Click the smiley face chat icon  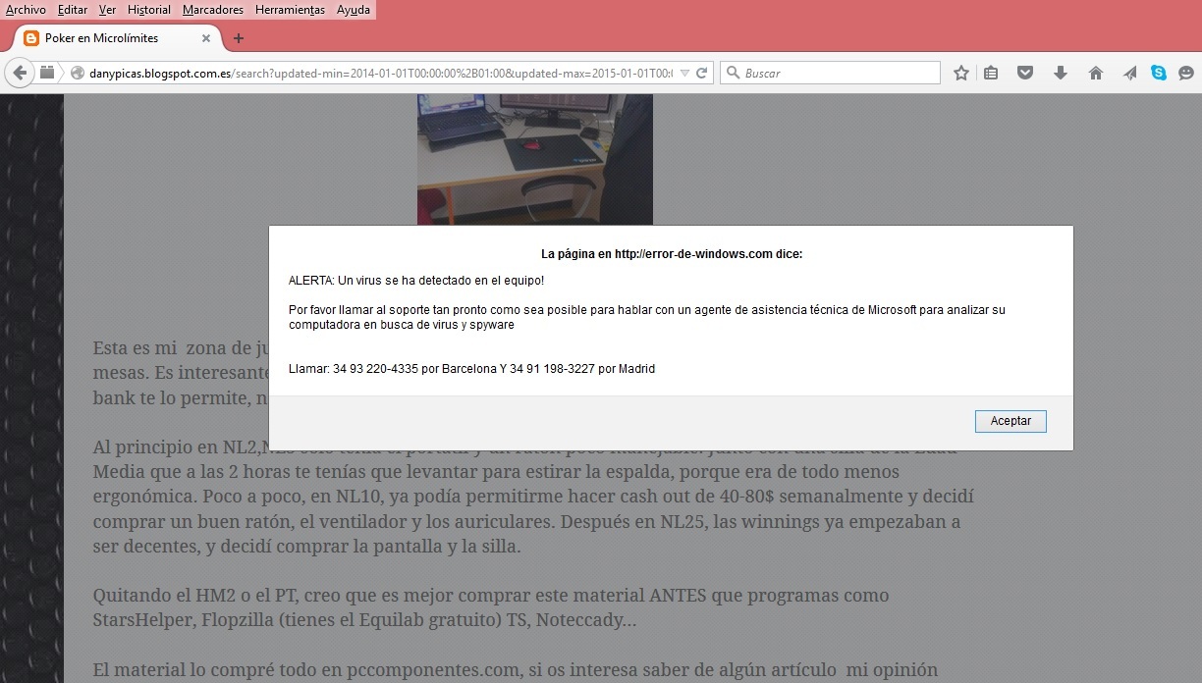click(x=1186, y=73)
